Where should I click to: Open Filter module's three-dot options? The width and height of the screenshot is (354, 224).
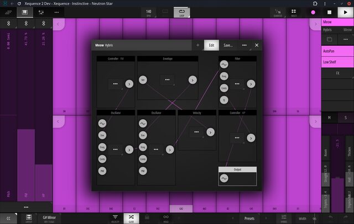(237, 84)
